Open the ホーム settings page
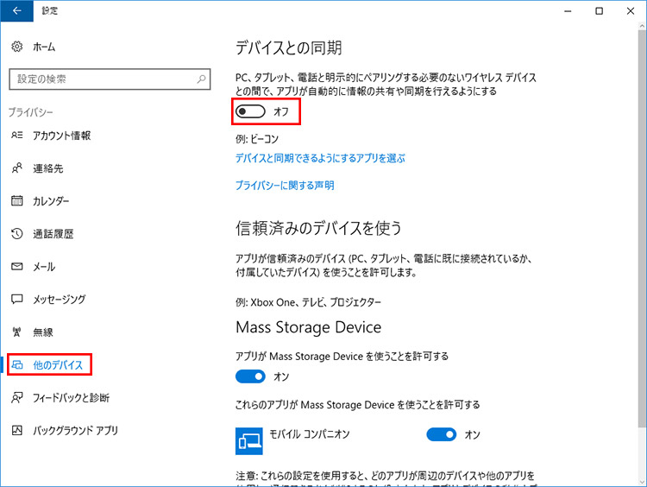 tap(44, 47)
